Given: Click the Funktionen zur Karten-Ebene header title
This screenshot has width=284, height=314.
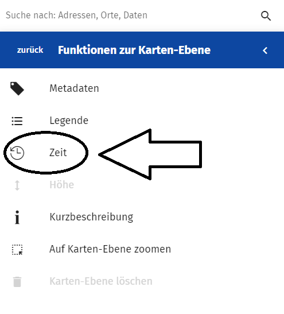Looking at the screenshot, I should coord(134,50).
